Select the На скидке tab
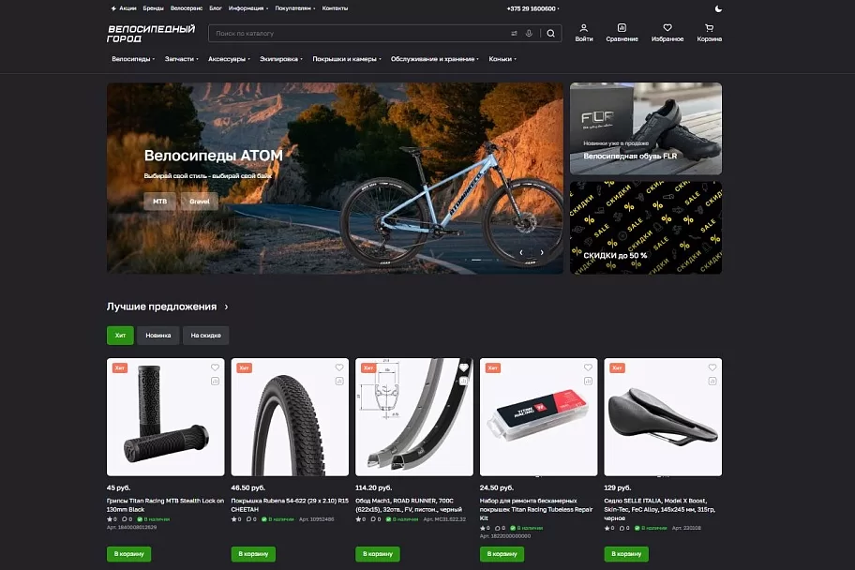This screenshot has width=855, height=570. pos(205,336)
